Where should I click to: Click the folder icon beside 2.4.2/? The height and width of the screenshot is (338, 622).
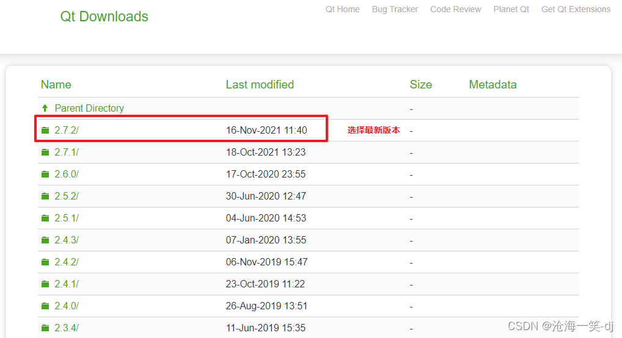click(45, 262)
